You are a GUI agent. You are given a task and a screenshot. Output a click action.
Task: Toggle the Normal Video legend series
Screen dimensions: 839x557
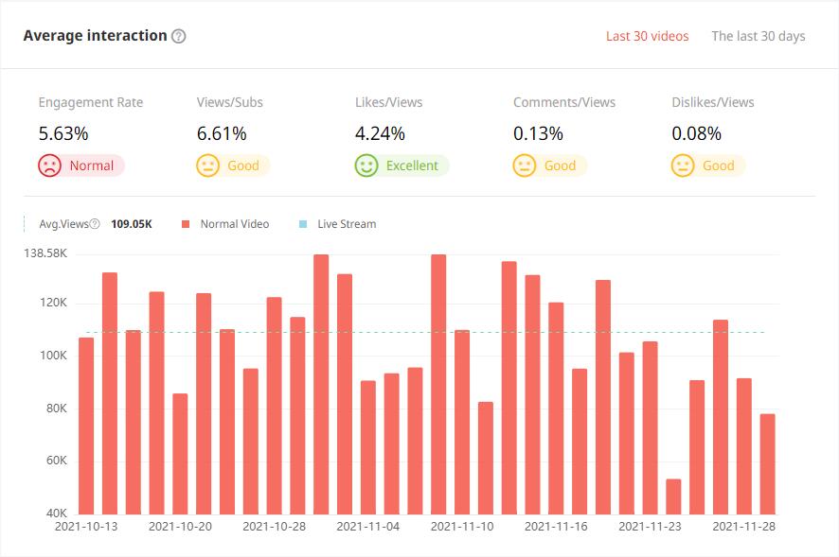pyautogui.click(x=234, y=224)
